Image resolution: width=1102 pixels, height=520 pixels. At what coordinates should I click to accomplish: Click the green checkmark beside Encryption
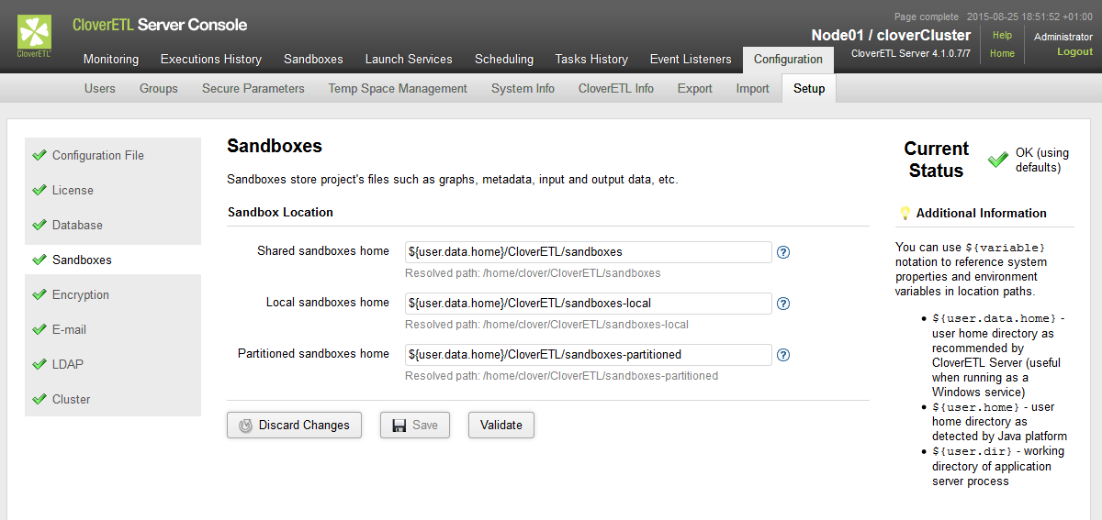39,294
